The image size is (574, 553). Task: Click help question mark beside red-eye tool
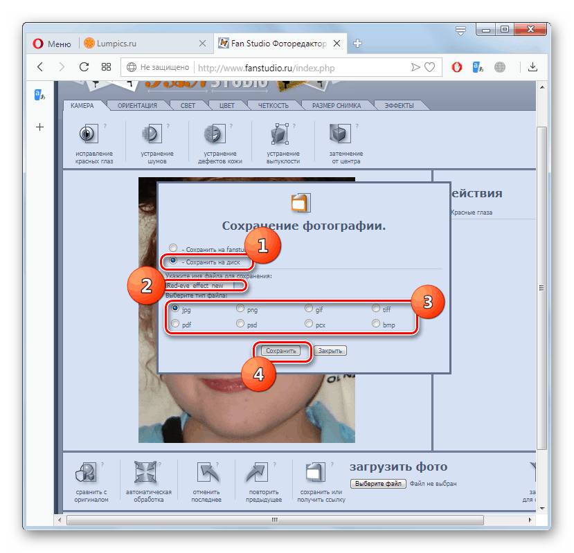point(105,126)
